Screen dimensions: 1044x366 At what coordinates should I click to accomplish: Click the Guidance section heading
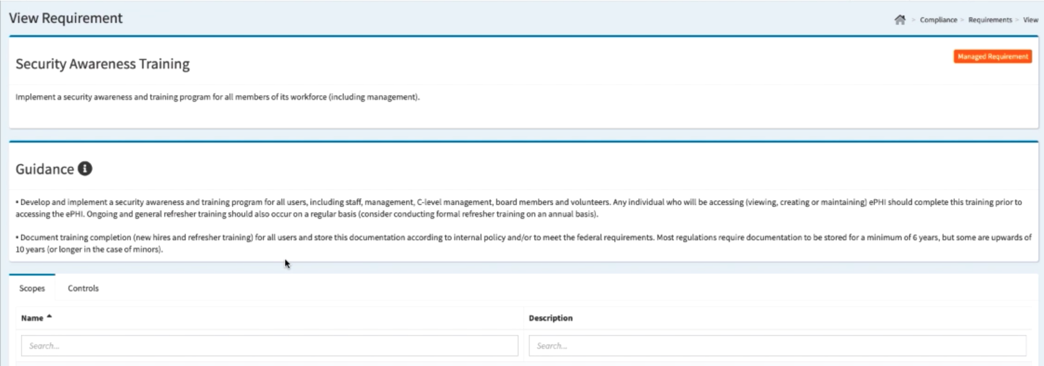pyautogui.click(x=45, y=169)
